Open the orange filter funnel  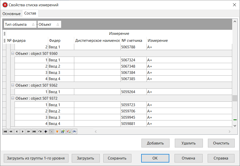coord(57,131)
